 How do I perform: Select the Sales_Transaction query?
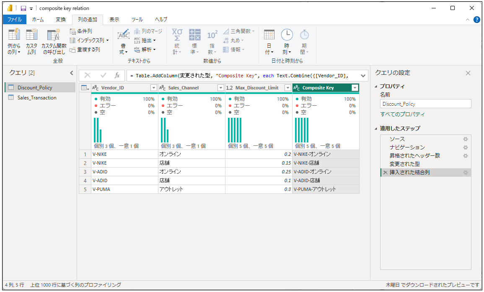[x=37, y=98]
